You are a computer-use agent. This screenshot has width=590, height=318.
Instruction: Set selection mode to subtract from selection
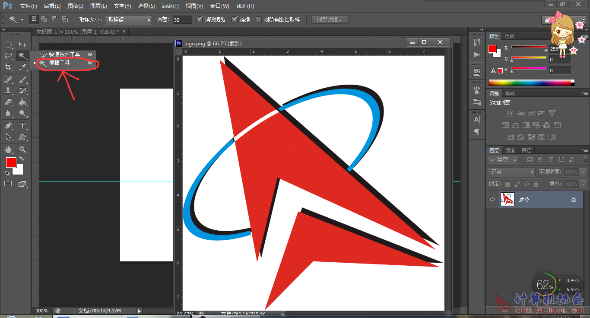pos(54,19)
